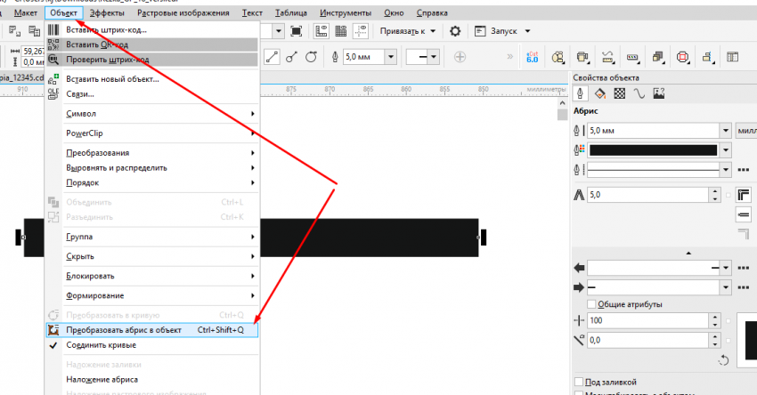Choose Преобразовать абрис в объект menu item
757x395 pixels.
point(124,330)
